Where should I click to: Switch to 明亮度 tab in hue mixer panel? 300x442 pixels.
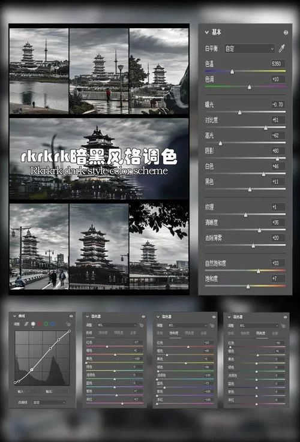tap(118, 333)
